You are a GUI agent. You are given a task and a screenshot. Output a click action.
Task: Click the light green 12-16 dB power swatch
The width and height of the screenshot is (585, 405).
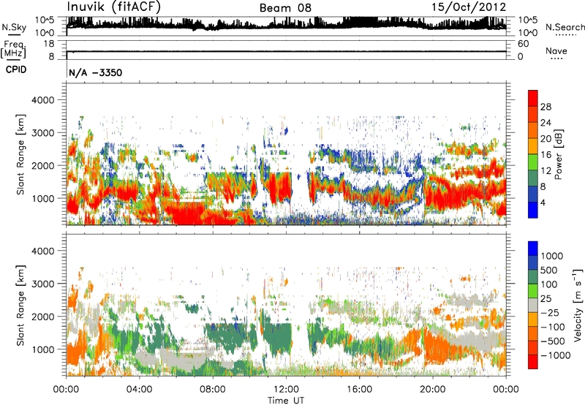[533, 162]
